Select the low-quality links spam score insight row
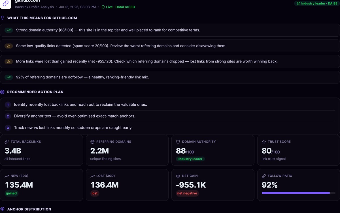This screenshot has width=340, height=213. coord(170,46)
